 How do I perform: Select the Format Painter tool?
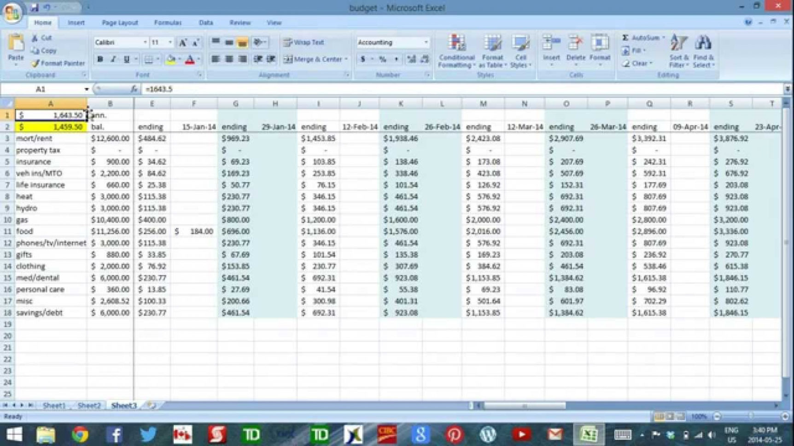click(x=58, y=63)
